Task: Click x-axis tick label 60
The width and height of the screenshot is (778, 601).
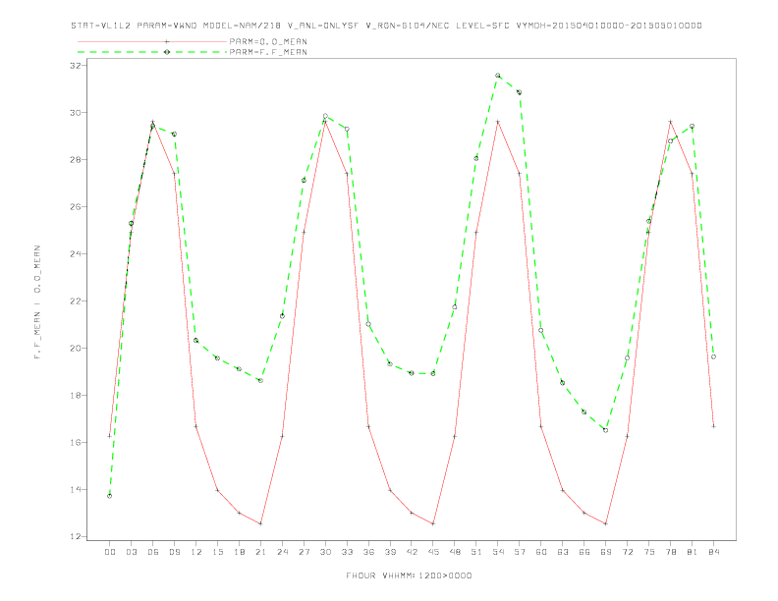Action: click(x=541, y=552)
